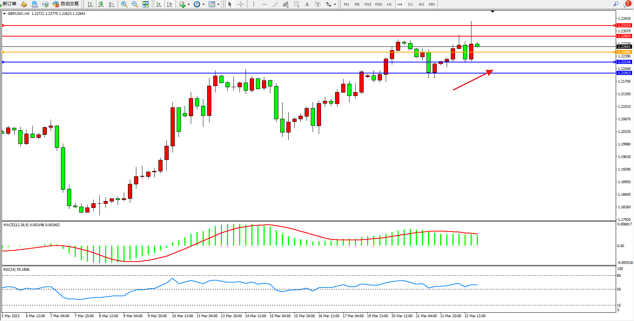Switch chart to bar chart mode
The width and height of the screenshot is (634, 321).
[x=90, y=5]
